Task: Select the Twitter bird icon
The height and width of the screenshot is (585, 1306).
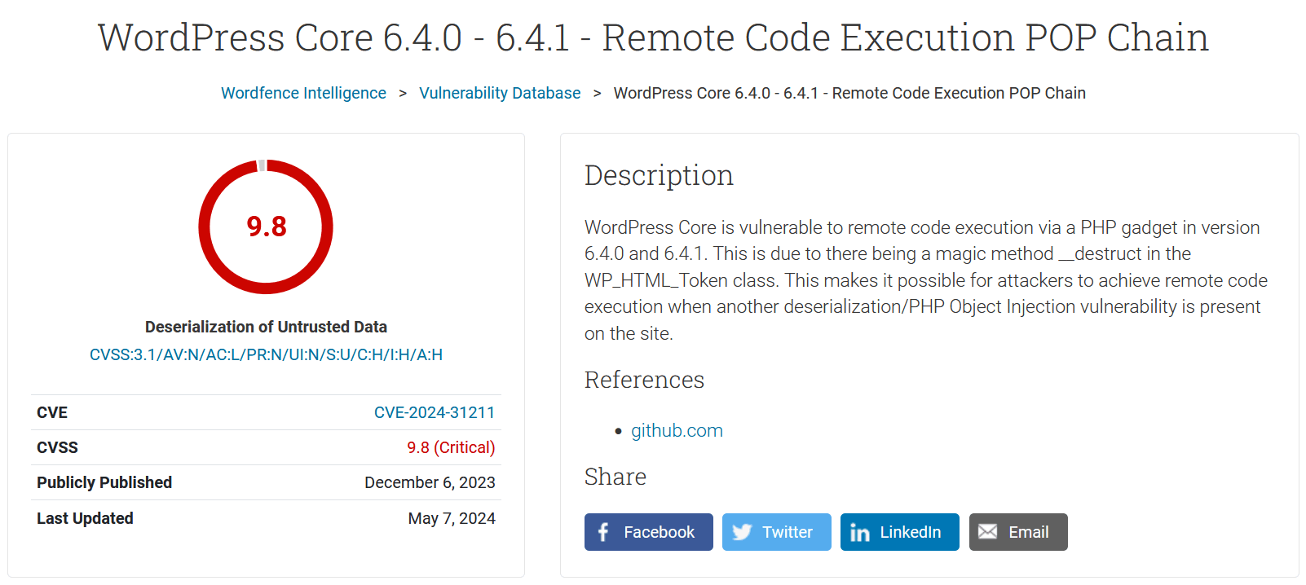Action: coord(741,532)
